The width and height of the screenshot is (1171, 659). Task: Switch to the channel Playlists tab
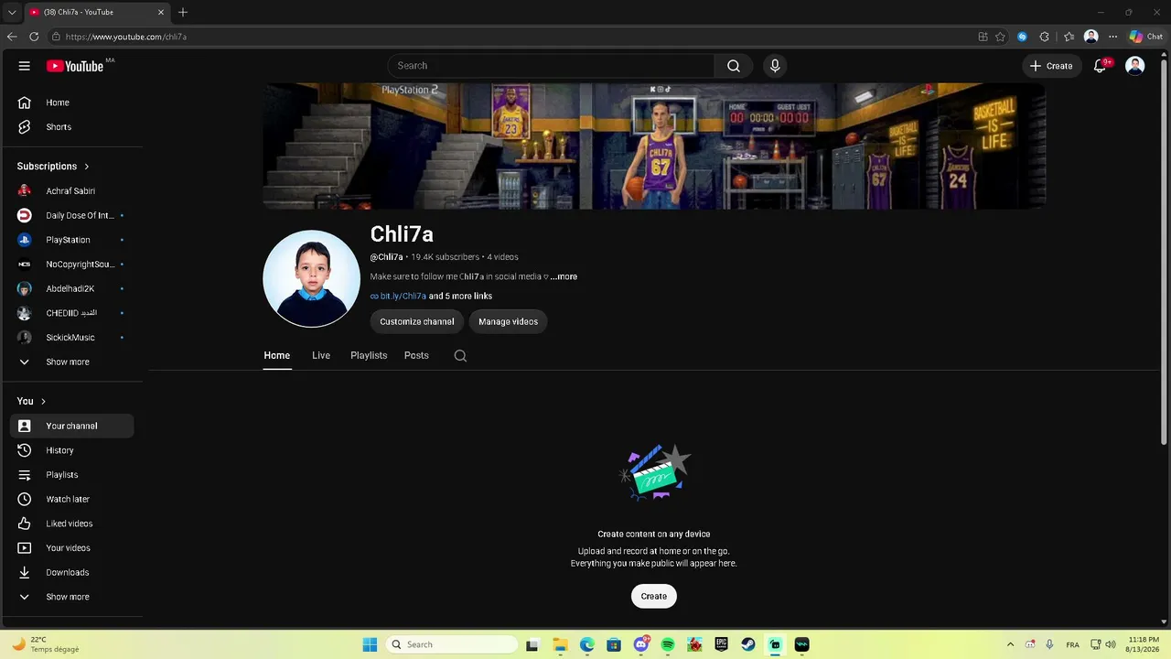[x=369, y=355]
